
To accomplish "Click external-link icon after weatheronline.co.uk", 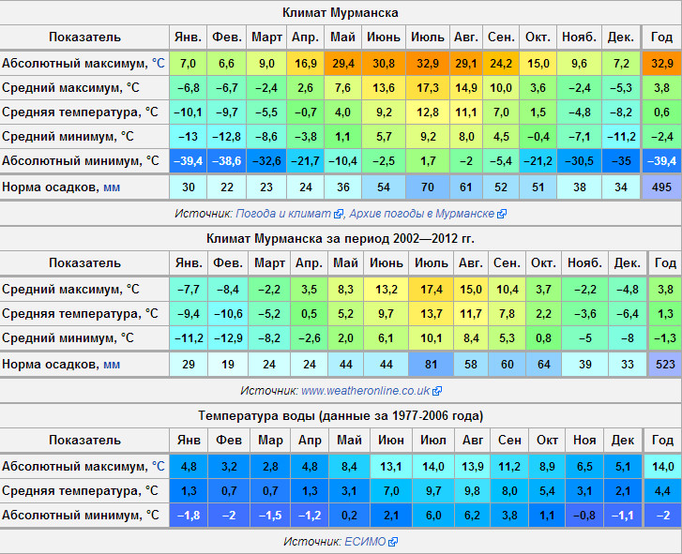I will click(437, 391).
